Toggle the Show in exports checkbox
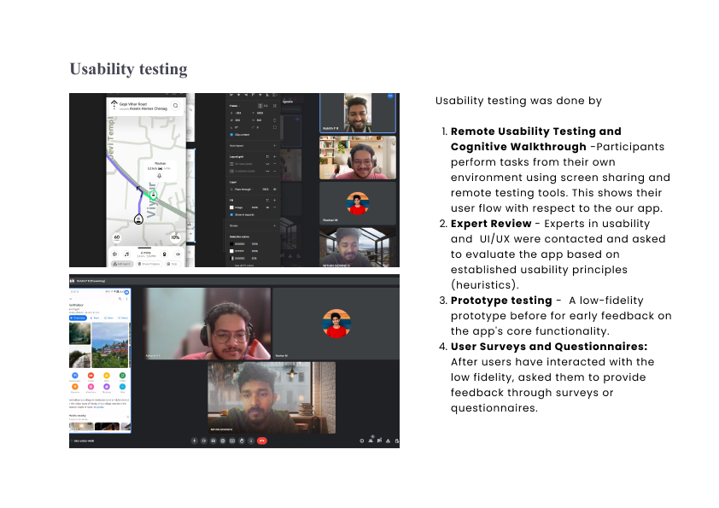 point(231,214)
